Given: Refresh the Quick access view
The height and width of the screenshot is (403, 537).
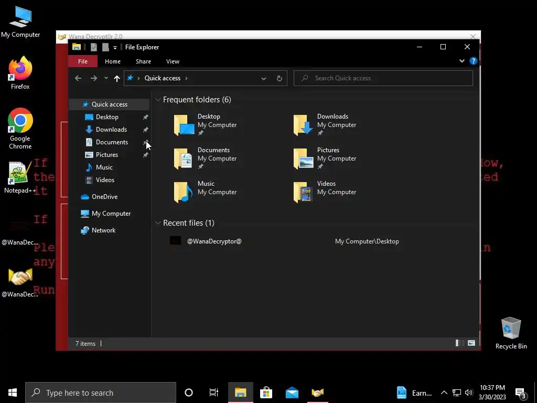Looking at the screenshot, I should click(280, 79).
